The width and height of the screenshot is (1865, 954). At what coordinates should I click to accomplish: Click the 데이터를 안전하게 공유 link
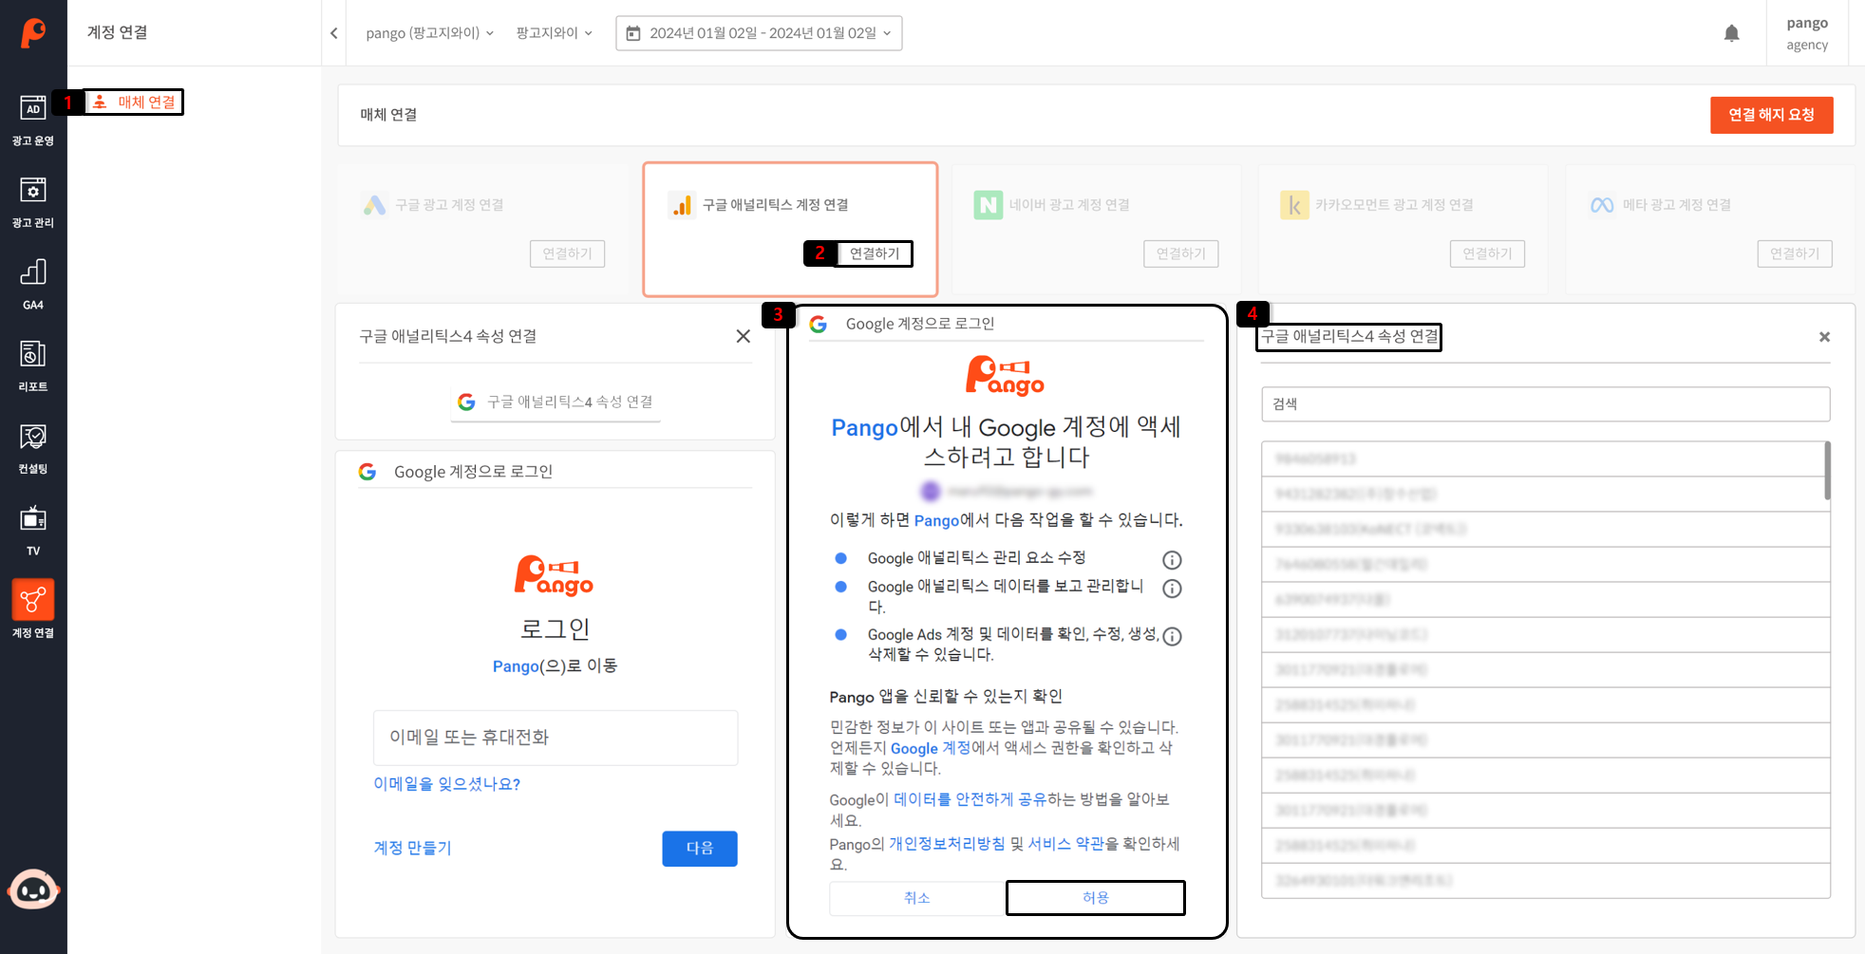(x=970, y=799)
